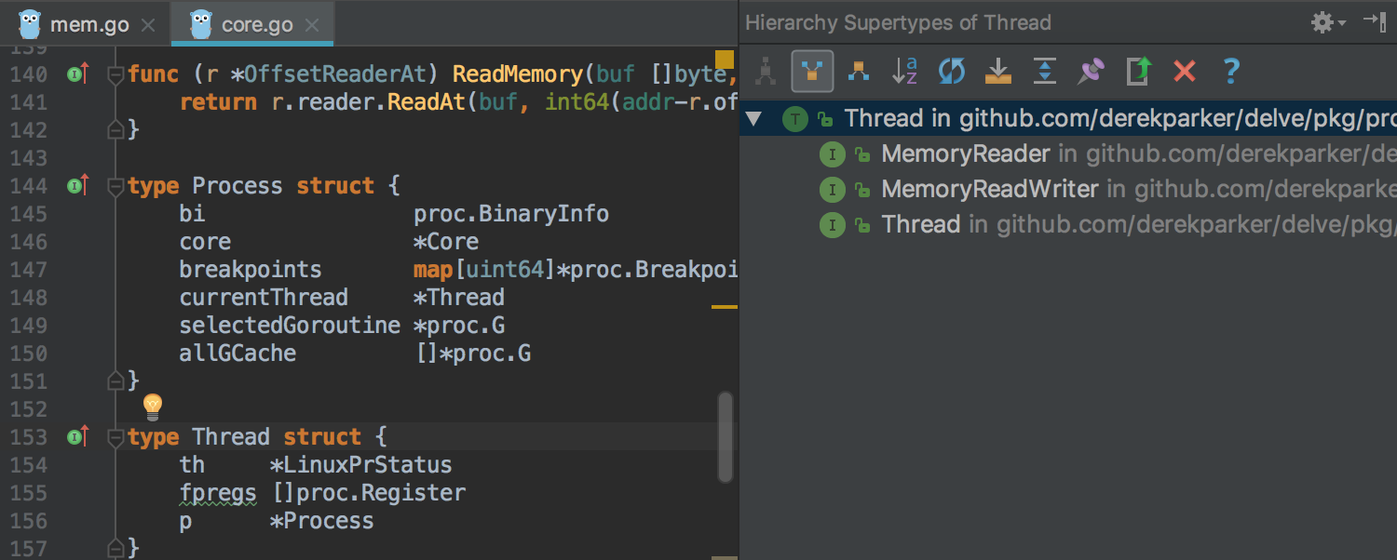Click *Process type on line 156
The height and width of the screenshot is (560, 1397).
(322, 520)
